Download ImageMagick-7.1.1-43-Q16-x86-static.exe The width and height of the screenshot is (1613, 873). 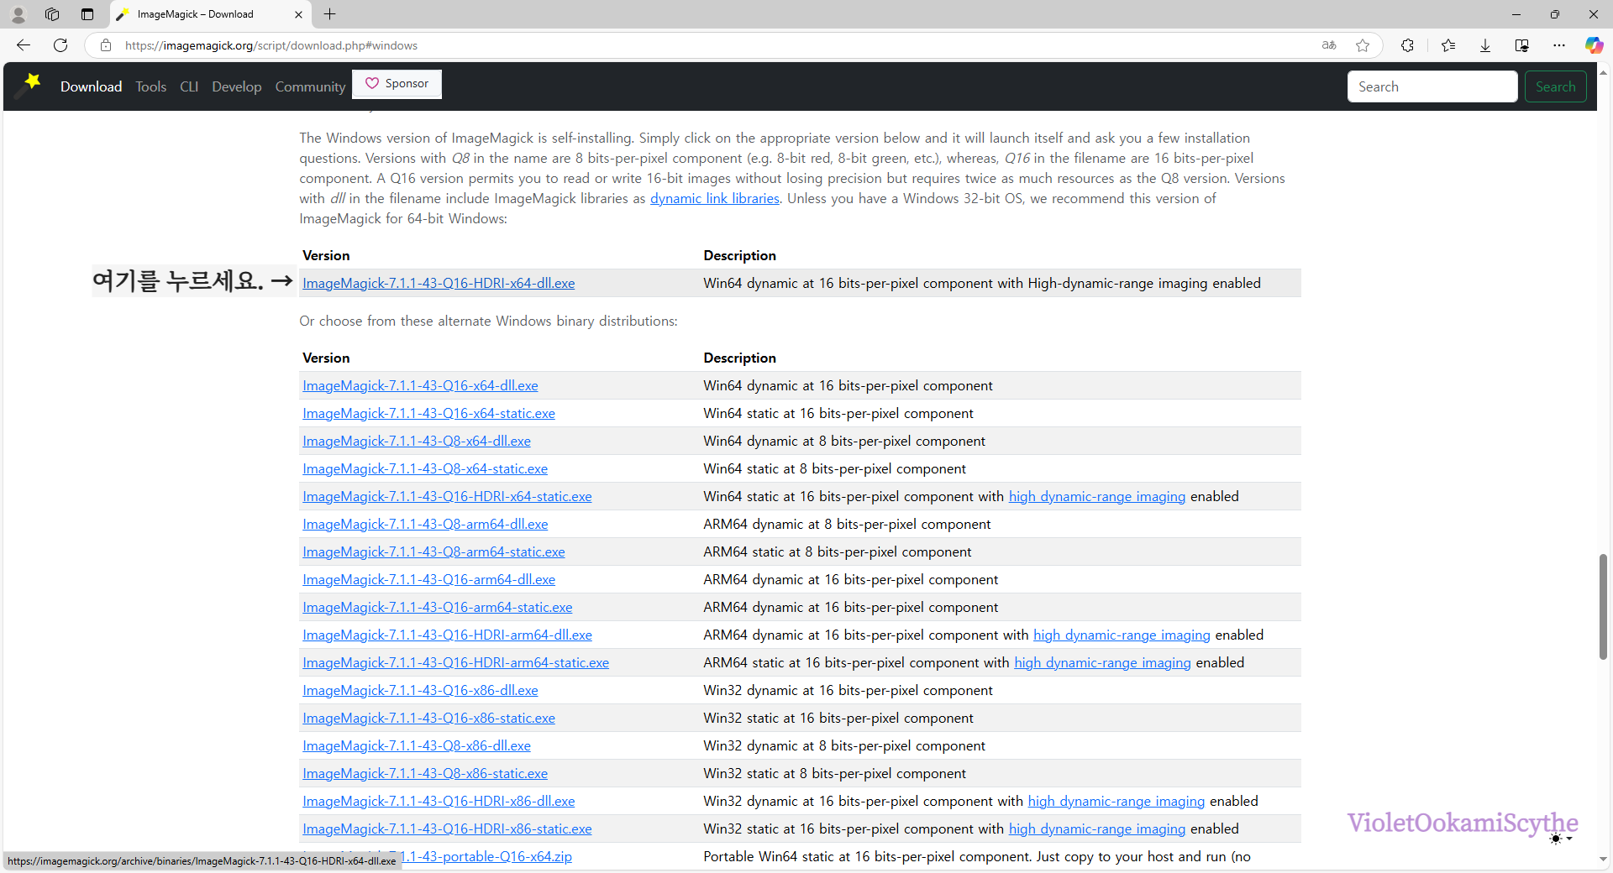pyautogui.click(x=428, y=718)
